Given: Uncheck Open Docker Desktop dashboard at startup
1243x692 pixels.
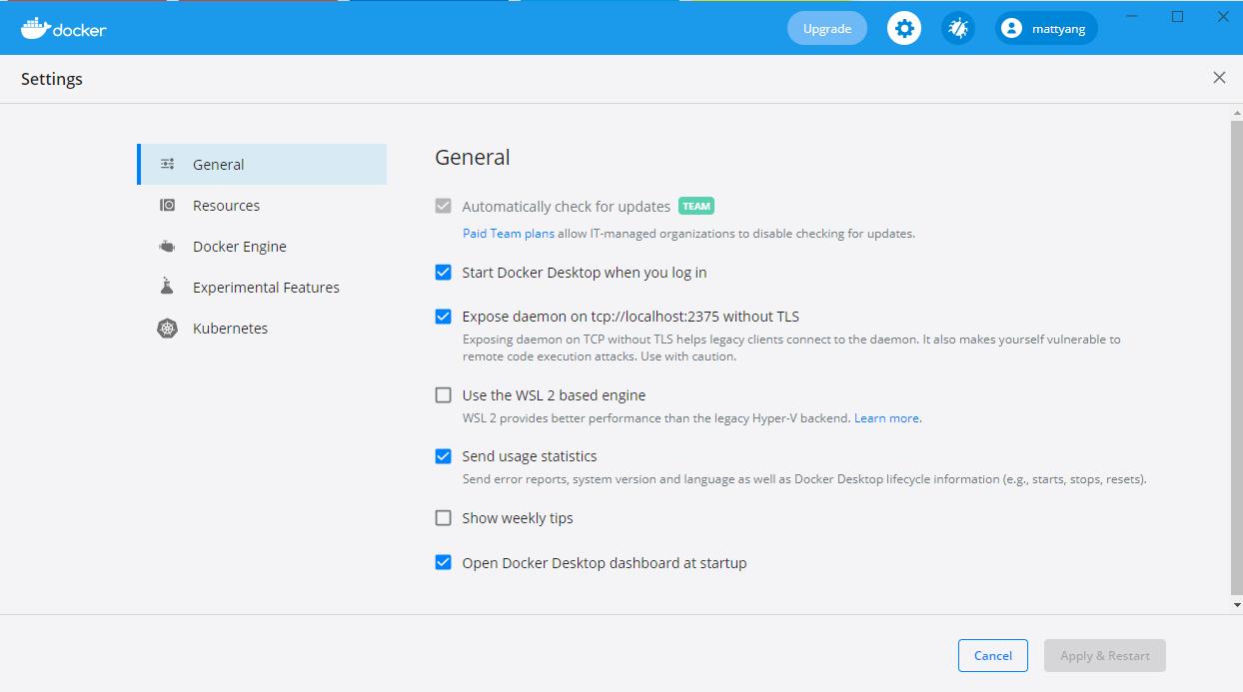Looking at the screenshot, I should (444, 562).
